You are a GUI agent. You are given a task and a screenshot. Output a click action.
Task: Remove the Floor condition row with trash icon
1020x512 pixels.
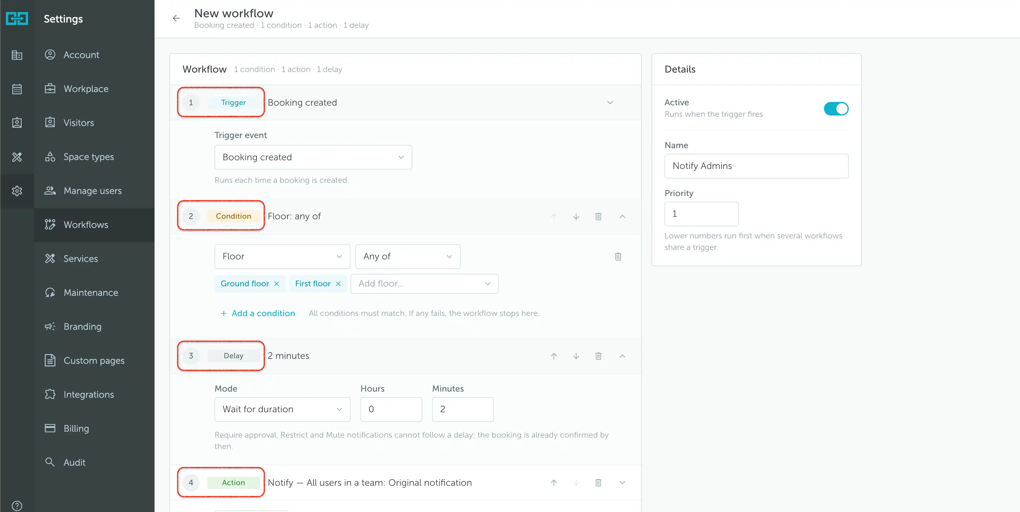click(x=618, y=256)
